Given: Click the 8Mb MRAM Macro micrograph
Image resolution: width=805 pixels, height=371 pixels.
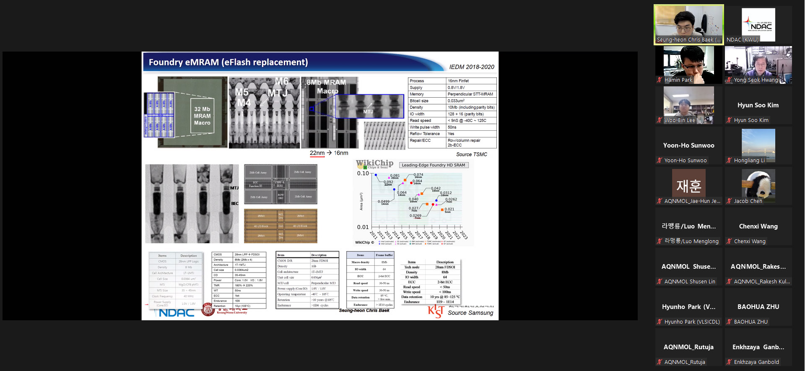Looking at the screenshot, I should pos(330,112).
